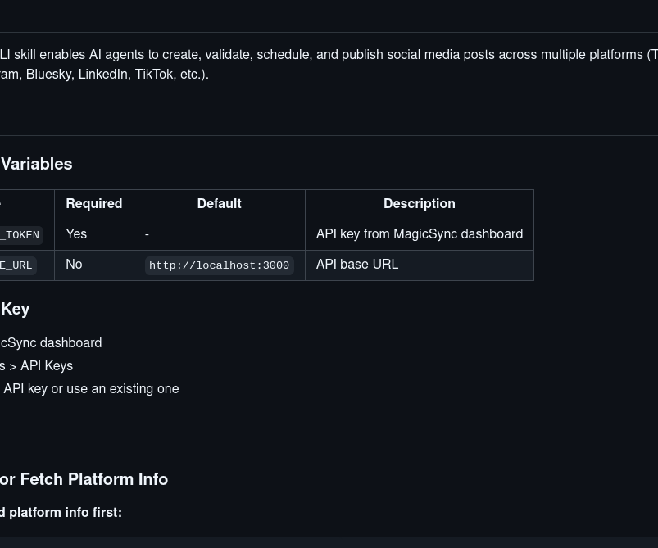The image size is (658, 548).
Task: Click the Variables section heading
Action: (36, 164)
